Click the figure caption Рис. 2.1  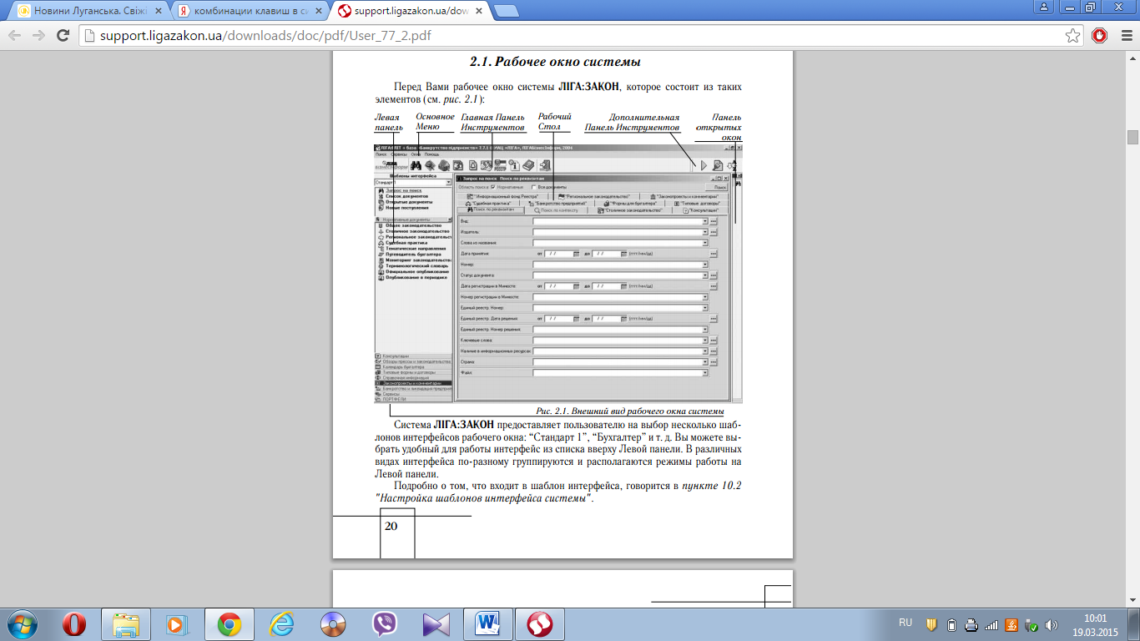click(x=629, y=411)
